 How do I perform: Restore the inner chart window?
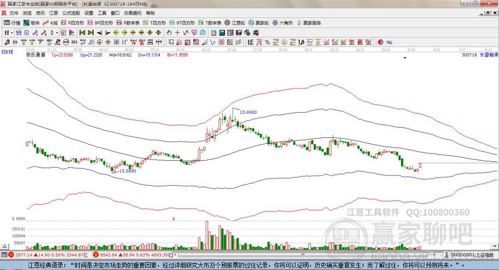tap(488, 13)
